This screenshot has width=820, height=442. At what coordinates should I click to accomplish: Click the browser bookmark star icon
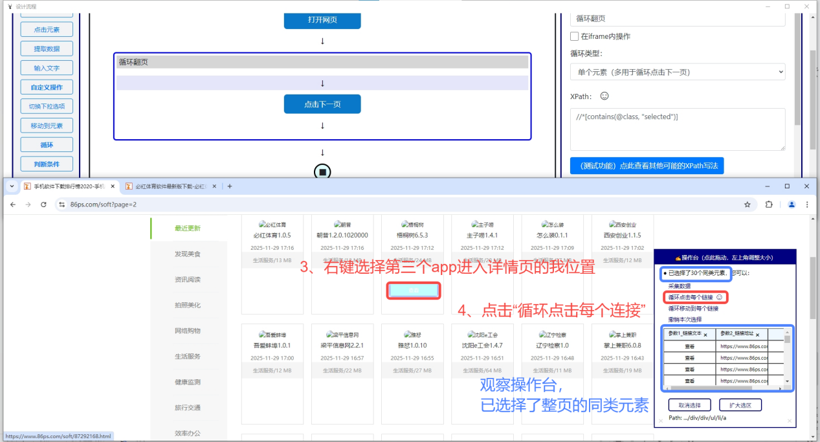click(x=748, y=203)
